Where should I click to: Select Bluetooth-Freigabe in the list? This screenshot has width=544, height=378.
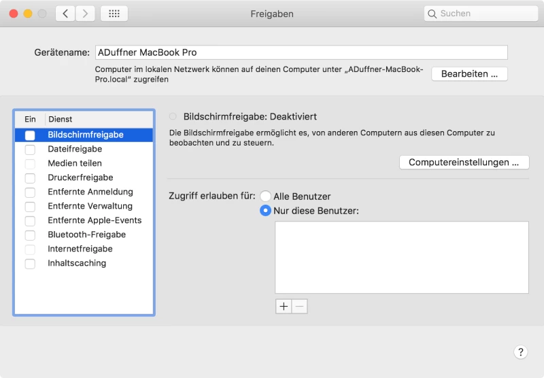84,235
